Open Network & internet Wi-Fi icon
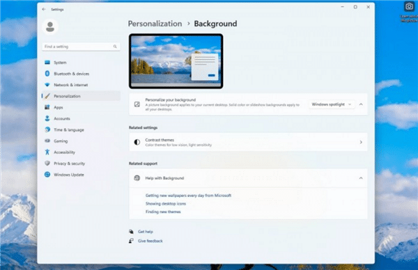 click(47, 85)
